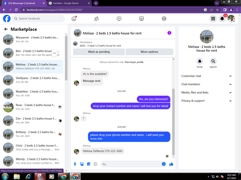Choose a GIF from the GIF icon

(95, 164)
